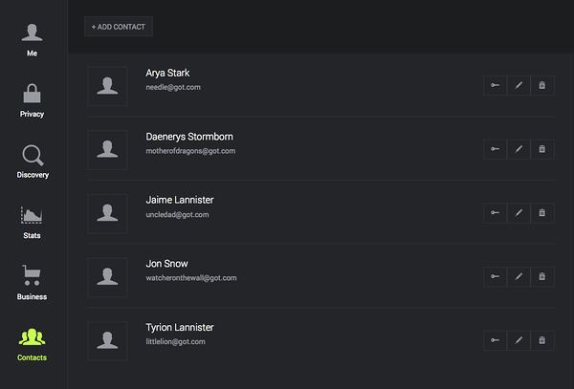This screenshot has width=574, height=389.
Task: Delete Arya Stark with trash icon
Action: pyautogui.click(x=542, y=86)
